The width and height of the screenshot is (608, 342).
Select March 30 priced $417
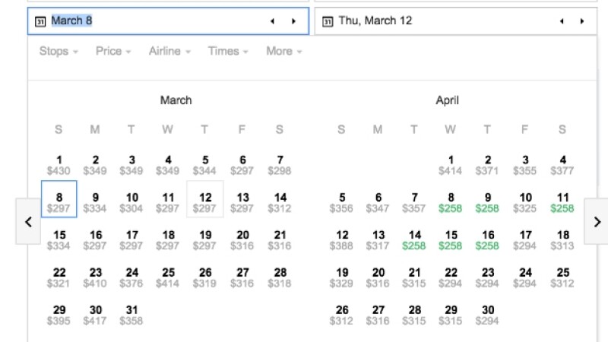click(x=96, y=315)
